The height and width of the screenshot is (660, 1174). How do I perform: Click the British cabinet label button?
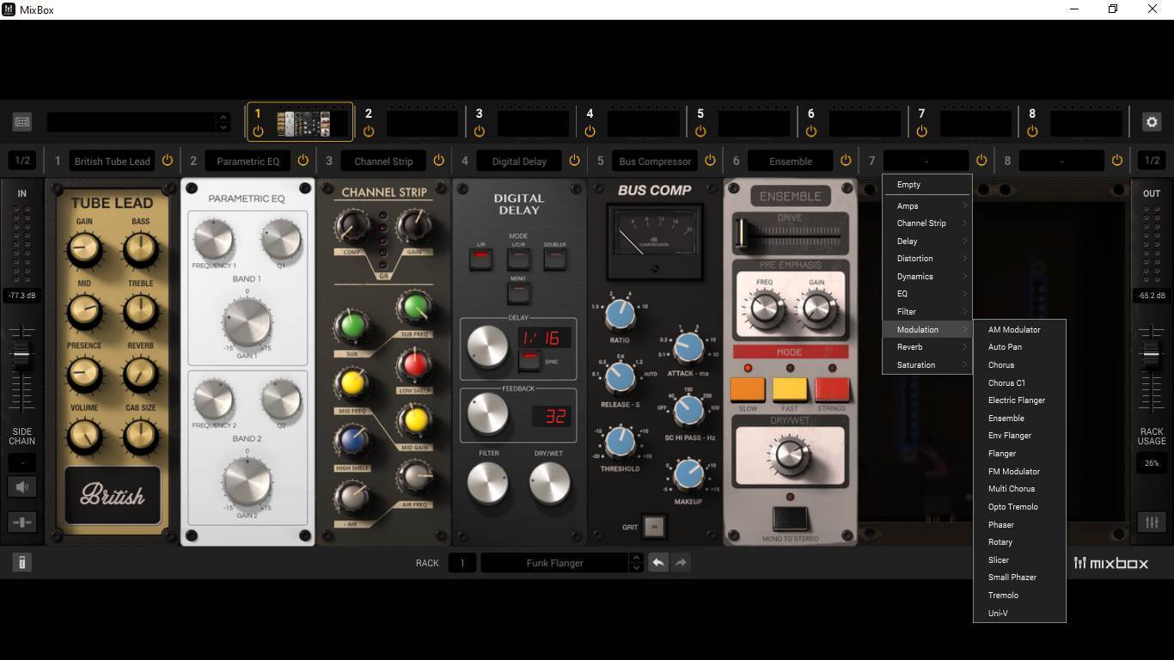pos(112,496)
